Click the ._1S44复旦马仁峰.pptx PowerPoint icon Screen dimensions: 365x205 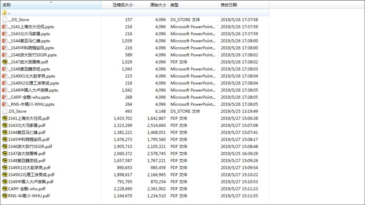click(5, 41)
